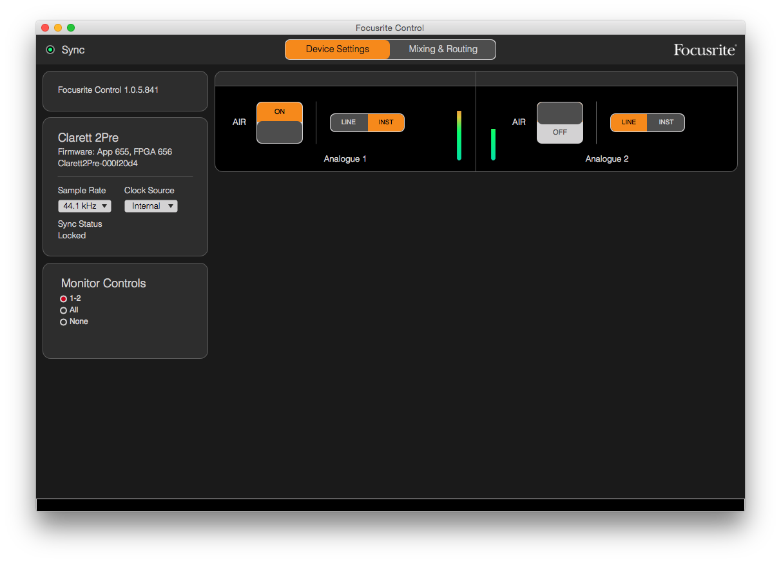
Task: Click the Clock Source label
Action: pos(149,191)
